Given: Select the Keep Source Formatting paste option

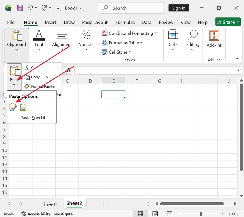Looking at the screenshot, I should point(13,106).
